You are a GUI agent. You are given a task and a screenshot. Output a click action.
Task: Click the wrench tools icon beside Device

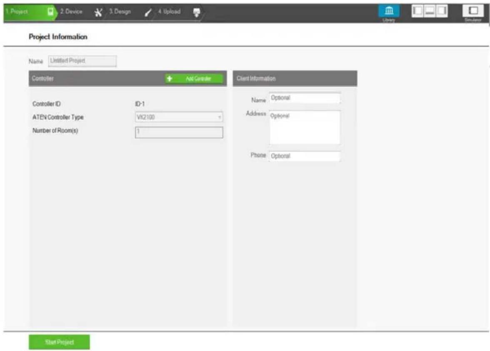pyautogui.click(x=98, y=12)
